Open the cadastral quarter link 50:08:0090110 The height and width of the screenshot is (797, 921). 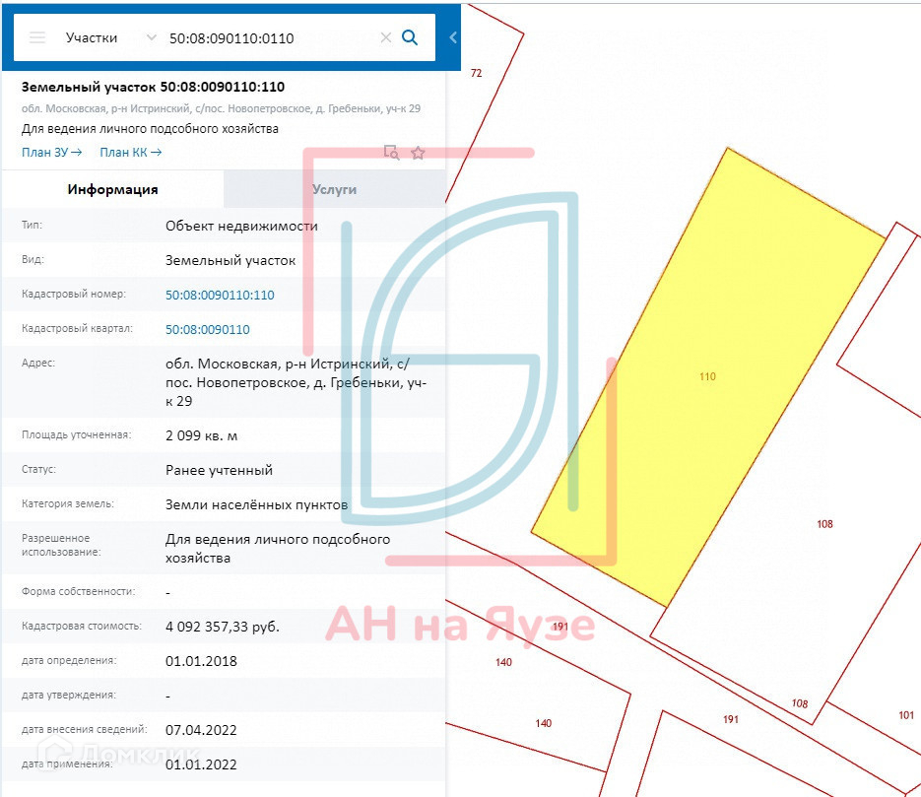pyautogui.click(x=207, y=329)
